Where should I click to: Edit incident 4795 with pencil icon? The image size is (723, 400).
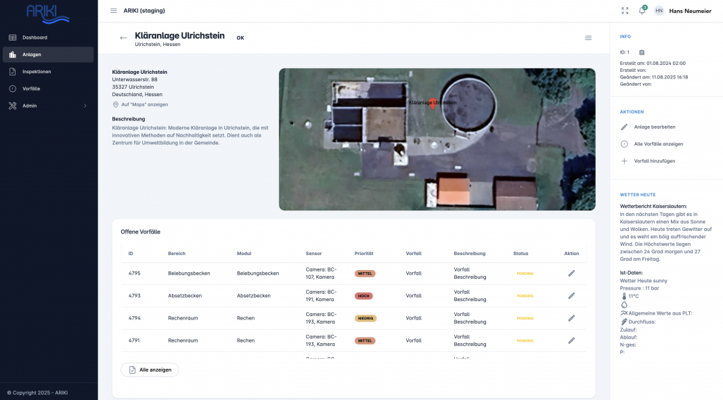click(571, 273)
